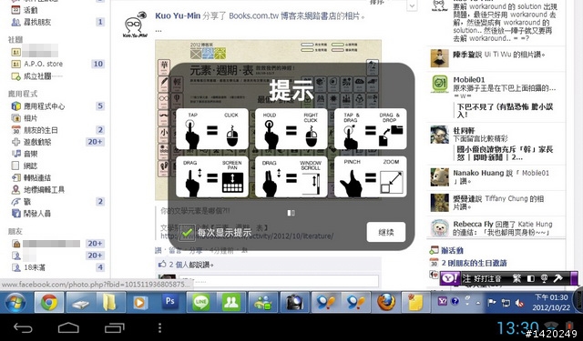This screenshot has height=341, width=583.
Task: Click the 2 個人都說讚 likes link
Action: (191, 265)
